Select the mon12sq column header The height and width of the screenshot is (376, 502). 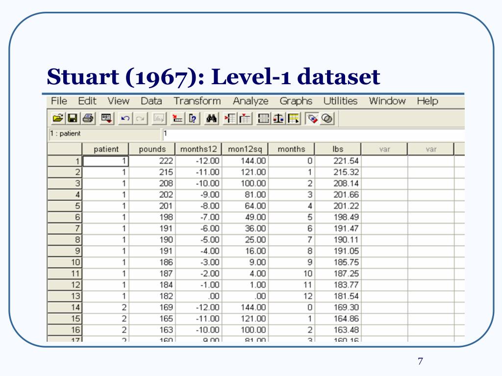point(245,149)
